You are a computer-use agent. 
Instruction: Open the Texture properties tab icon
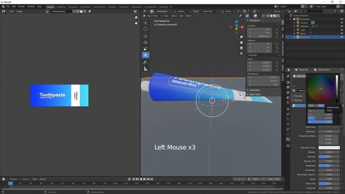coord(288,145)
